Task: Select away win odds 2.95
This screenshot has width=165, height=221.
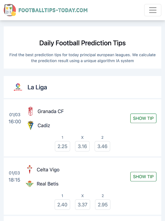Action: coord(103,205)
